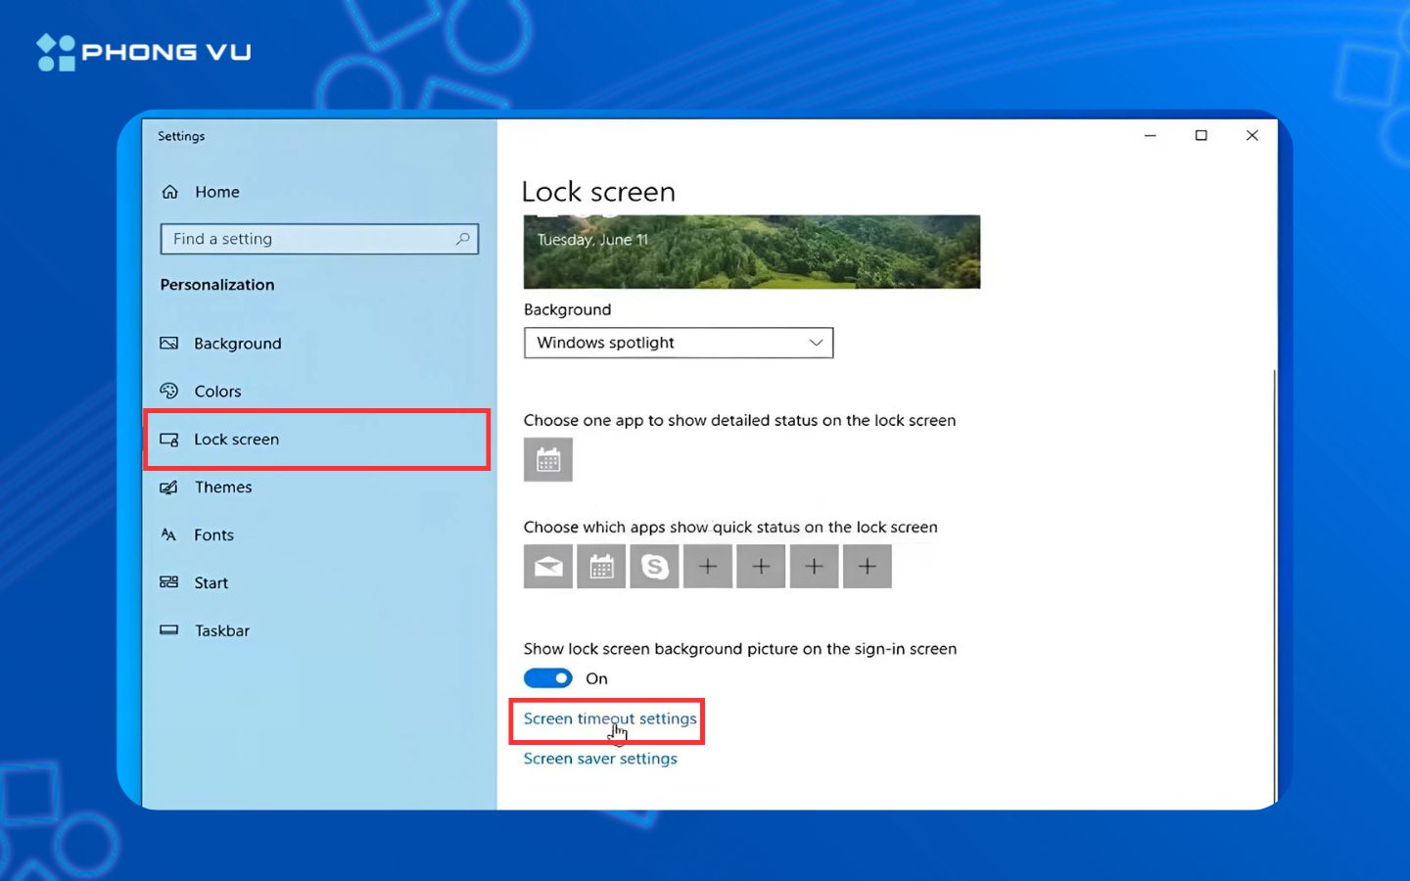Viewport: 1410px width, 881px height.
Task: Expand the Windows spotlight selection chevron
Action: pyautogui.click(x=816, y=343)
